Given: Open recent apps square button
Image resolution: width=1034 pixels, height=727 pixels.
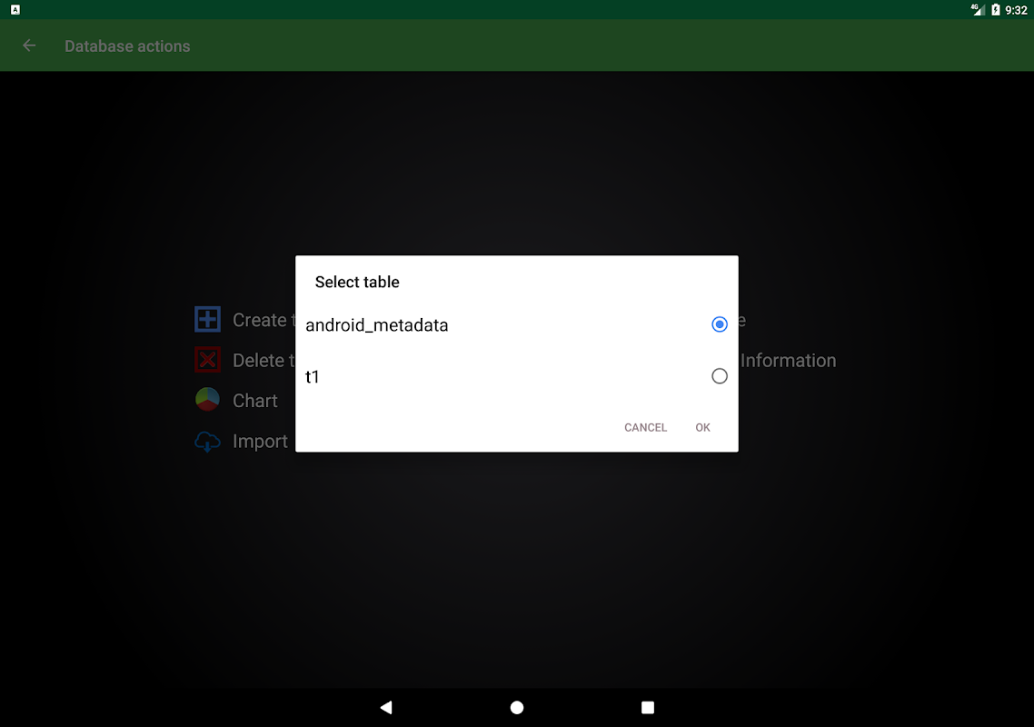Looking at the screenshot, I should [648, 707].
